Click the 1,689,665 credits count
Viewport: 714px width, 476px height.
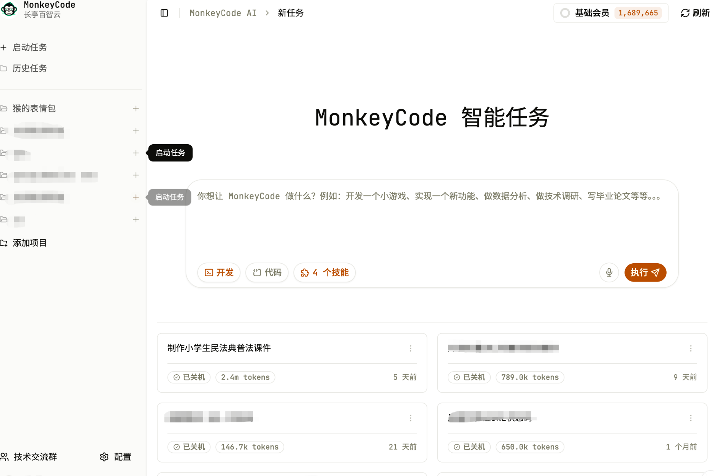click(x=638, y=13)
